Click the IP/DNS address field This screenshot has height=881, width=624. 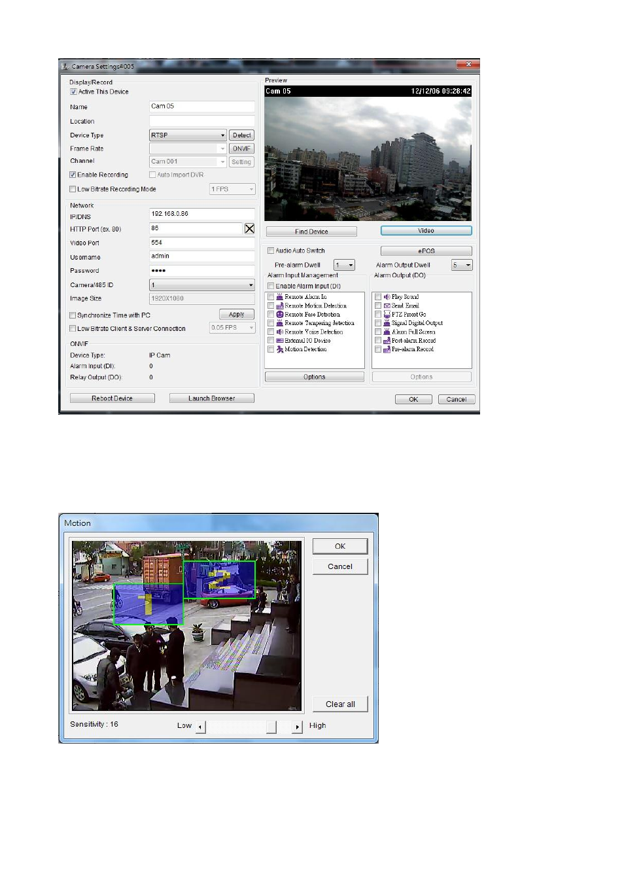pos(202,214)
